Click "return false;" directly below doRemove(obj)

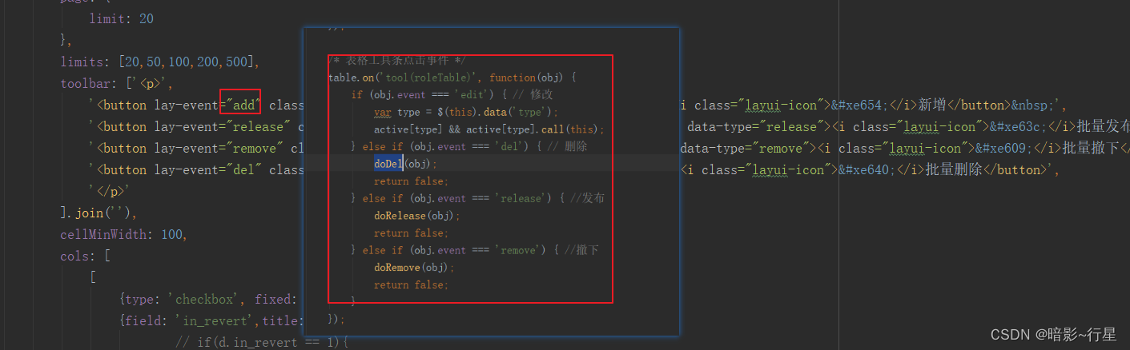coord(411,284)
